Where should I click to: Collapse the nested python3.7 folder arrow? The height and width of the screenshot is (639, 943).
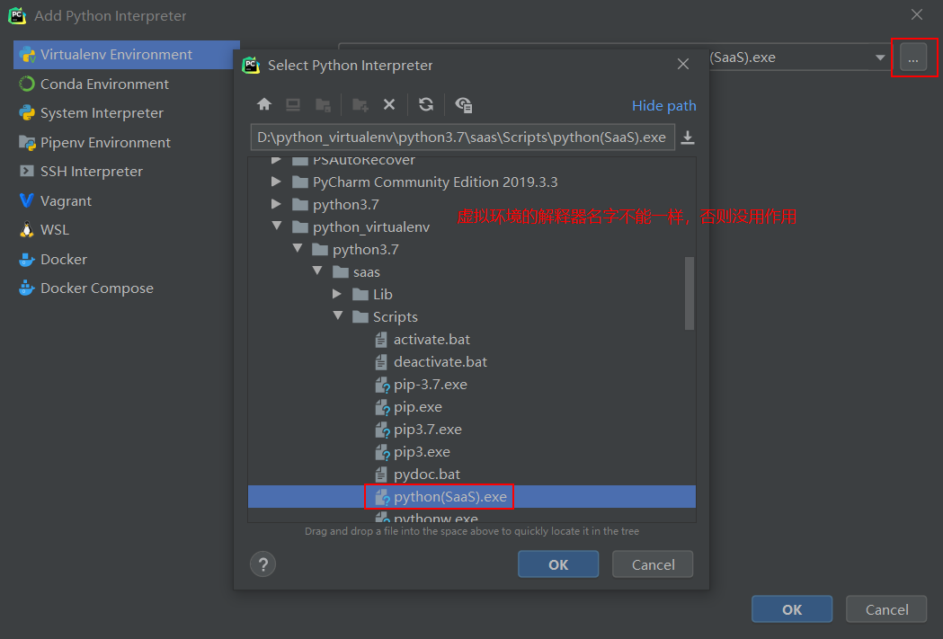297,248
